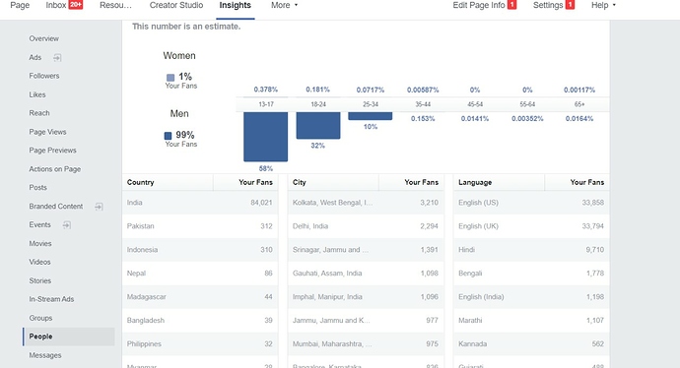The image size is (680, 368).
Task: Click the arrow icon next to Events
Action: coord(67,224)
